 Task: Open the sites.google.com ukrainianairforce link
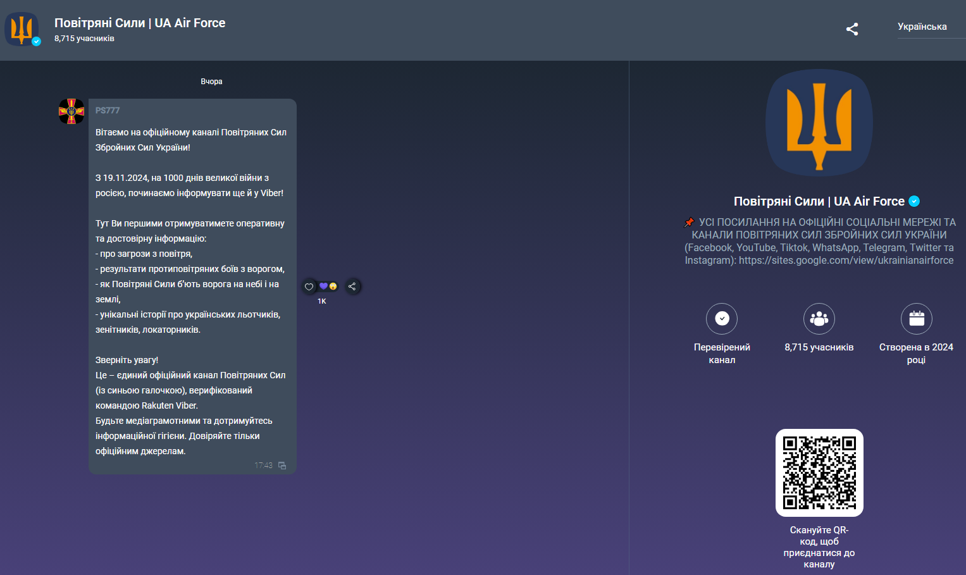(846, 260)
